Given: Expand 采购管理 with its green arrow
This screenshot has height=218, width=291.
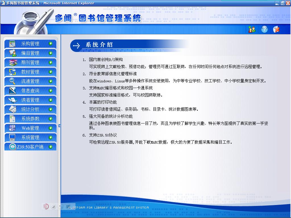Looking at the screenshot, I should [51, 44].
